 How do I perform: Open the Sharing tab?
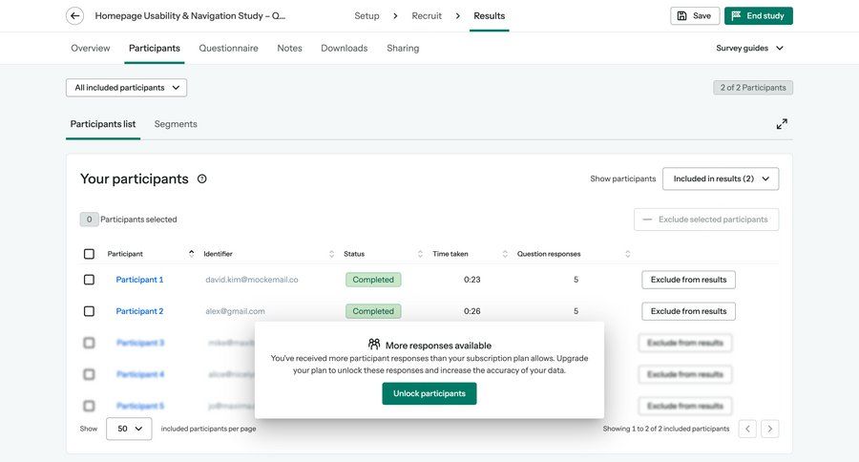(x=403, y=49)
